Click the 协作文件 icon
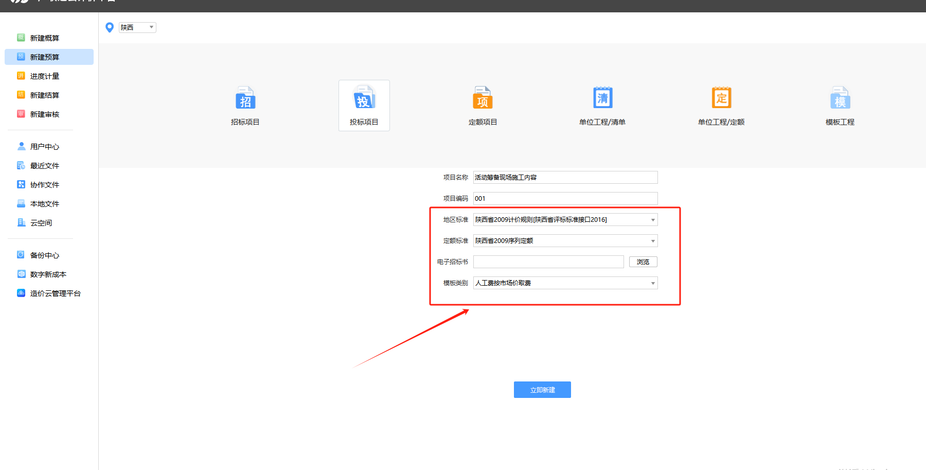This screenshot has width=926, height=470. click(x=21, y=184)
